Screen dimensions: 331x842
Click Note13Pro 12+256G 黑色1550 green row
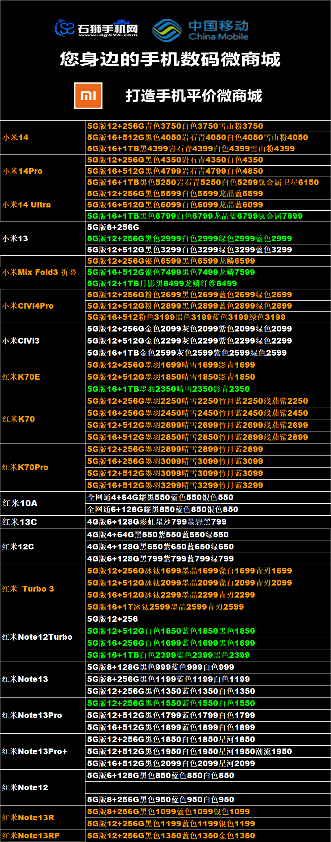[208, 703]
